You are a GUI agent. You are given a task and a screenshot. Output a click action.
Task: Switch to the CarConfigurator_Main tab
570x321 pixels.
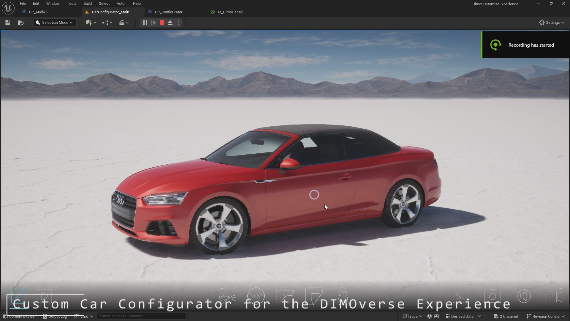click(x=110, y=12)
